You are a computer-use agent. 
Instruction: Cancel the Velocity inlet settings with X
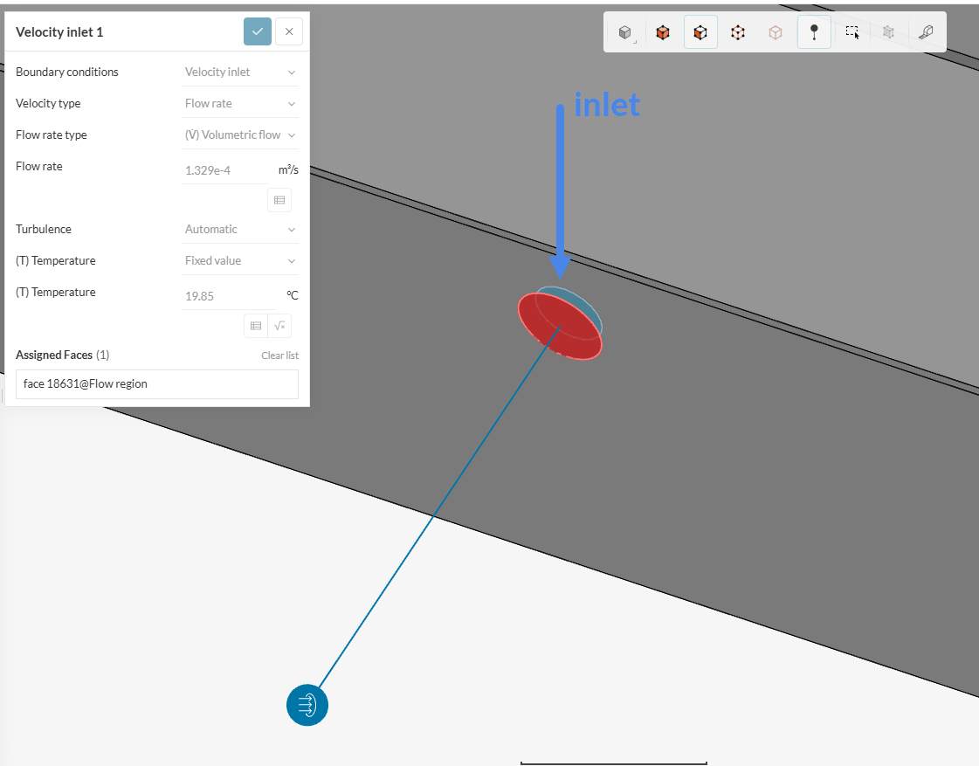point(289,31)
